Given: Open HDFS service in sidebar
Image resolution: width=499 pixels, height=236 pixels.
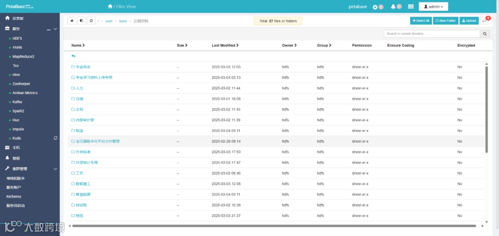Looking at the screenshot, I should [x=17, y=38].
